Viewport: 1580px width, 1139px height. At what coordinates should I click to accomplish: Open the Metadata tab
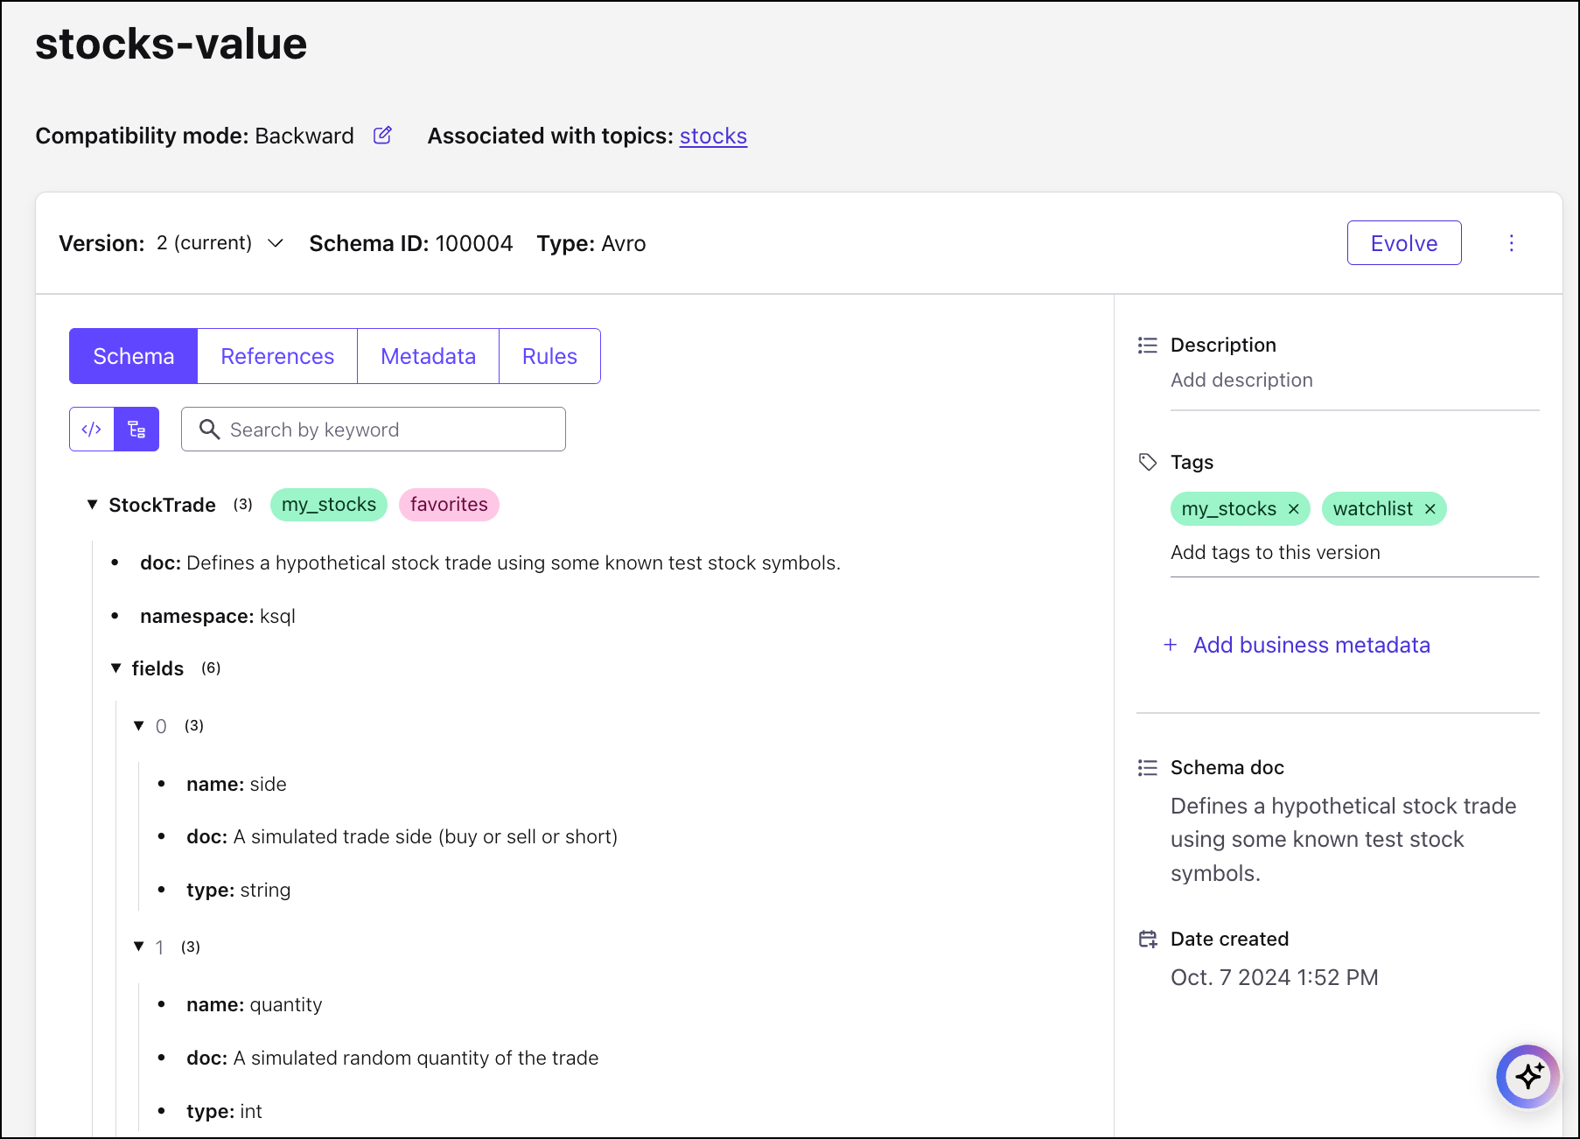(428, 356)
